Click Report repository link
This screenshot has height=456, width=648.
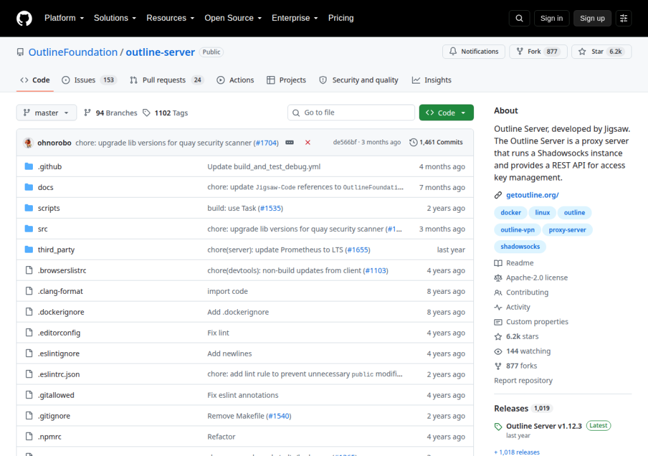click(x=523, y=380)
